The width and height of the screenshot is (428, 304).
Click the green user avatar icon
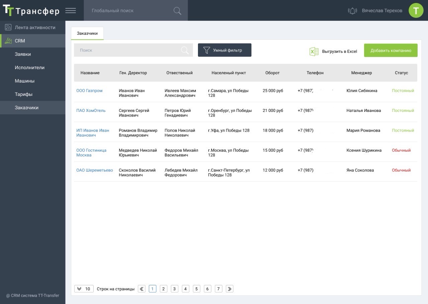coord(416,11)
